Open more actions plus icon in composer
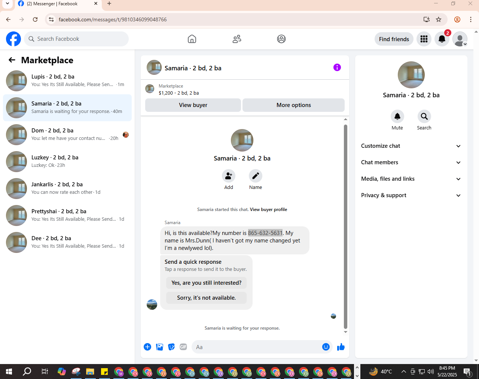 click(147, 347)
